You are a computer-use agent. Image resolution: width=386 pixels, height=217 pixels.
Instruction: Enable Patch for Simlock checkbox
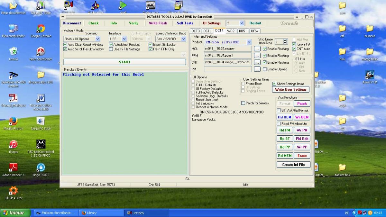click(x=243, y=103)
